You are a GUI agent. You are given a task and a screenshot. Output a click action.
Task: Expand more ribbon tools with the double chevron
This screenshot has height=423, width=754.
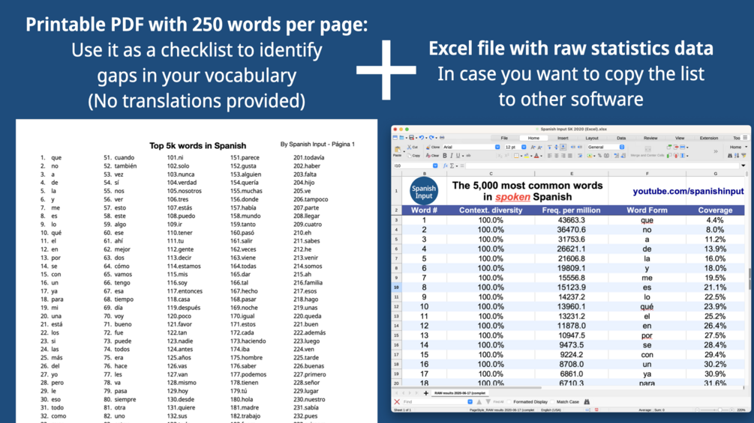[x=716, y=151]
